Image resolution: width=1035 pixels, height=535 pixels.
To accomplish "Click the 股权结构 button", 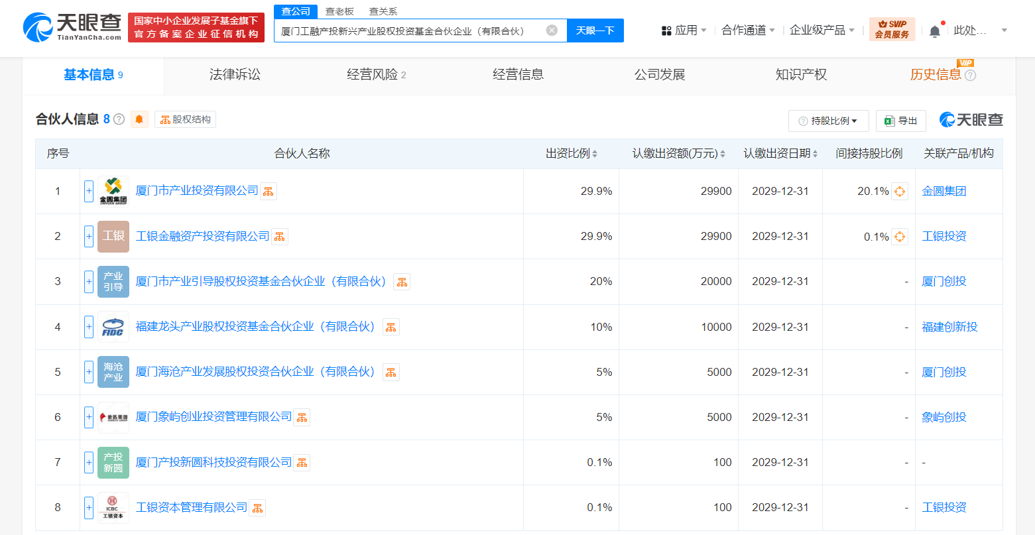I will [185, 119].
